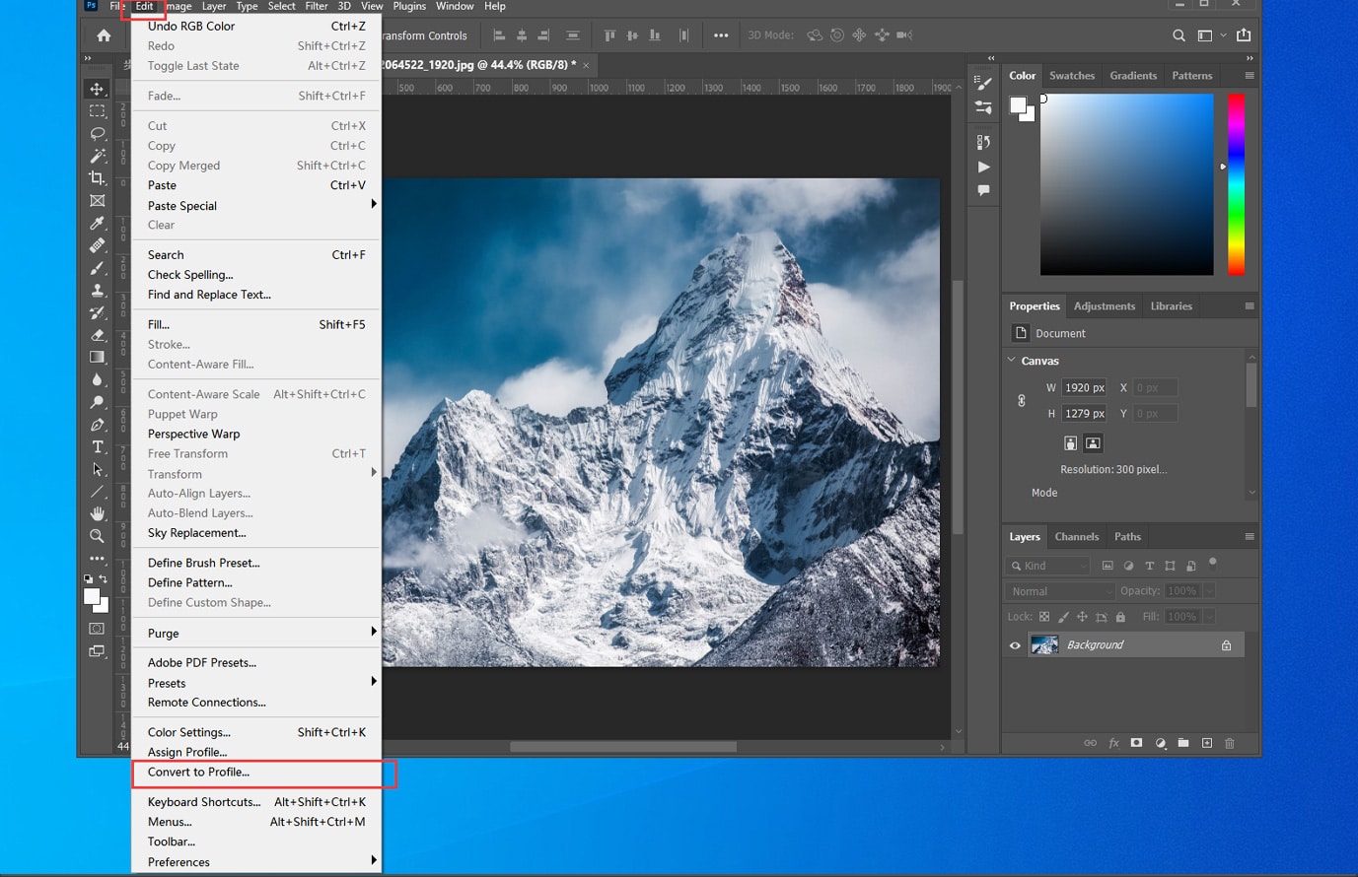The height and width of the screenshot is (877, 1358).
Task: Hide the Background layer with eye icon
Action: coord(1015,645)
